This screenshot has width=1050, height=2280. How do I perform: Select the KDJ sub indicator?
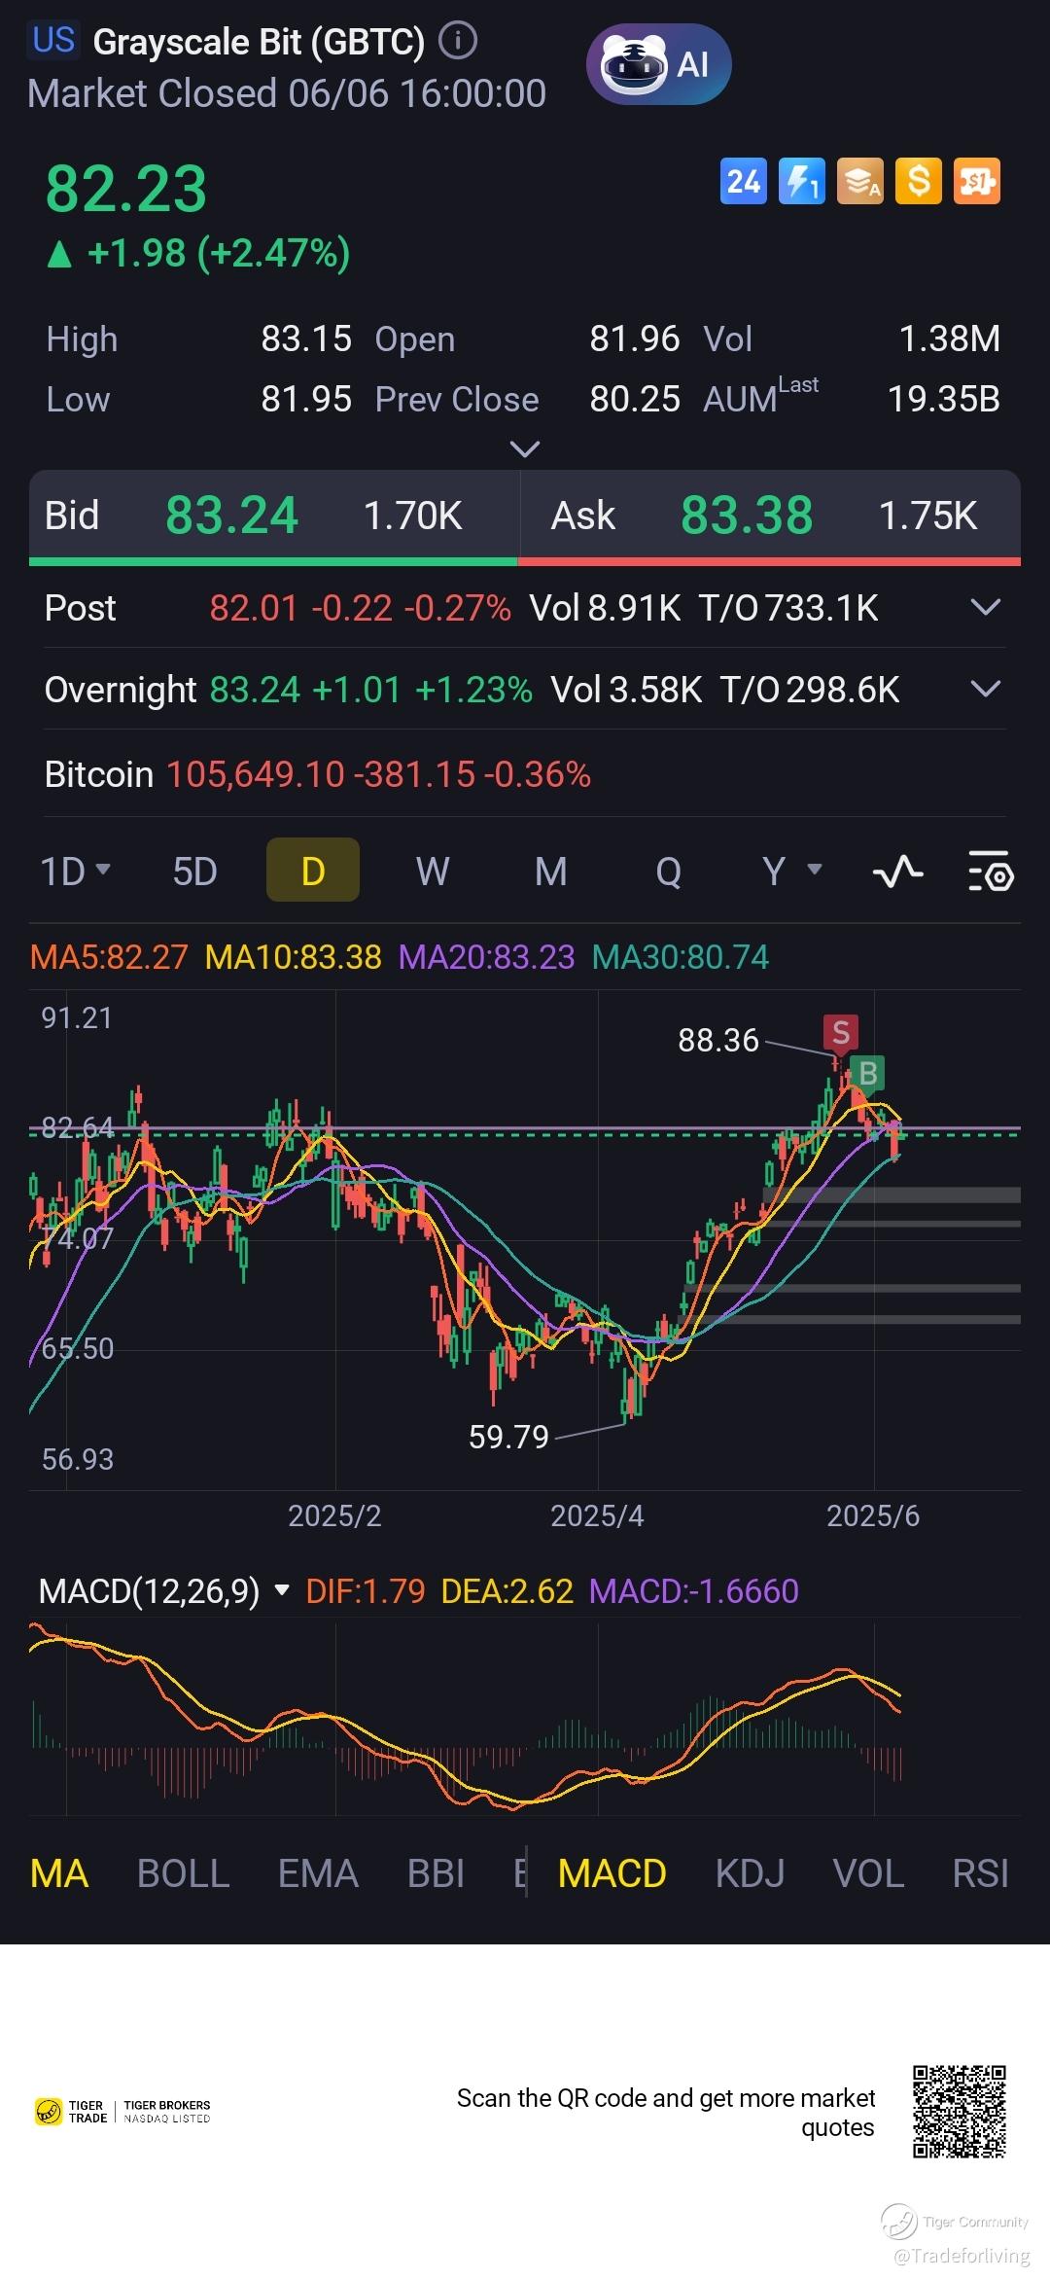[750, 1873]
